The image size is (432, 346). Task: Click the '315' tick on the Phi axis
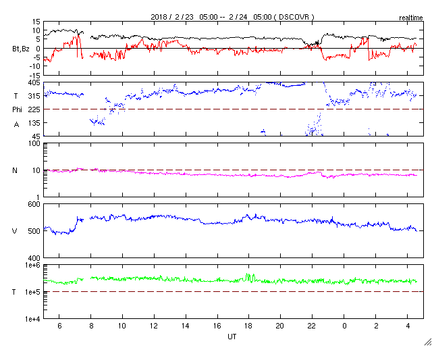[x=34, y=96]
